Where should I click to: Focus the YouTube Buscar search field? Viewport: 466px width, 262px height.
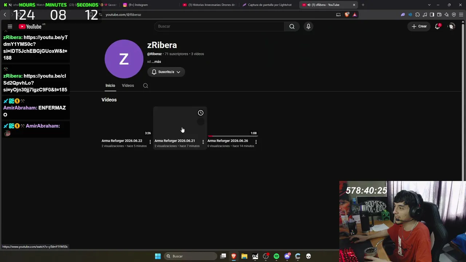pos(219,26)
